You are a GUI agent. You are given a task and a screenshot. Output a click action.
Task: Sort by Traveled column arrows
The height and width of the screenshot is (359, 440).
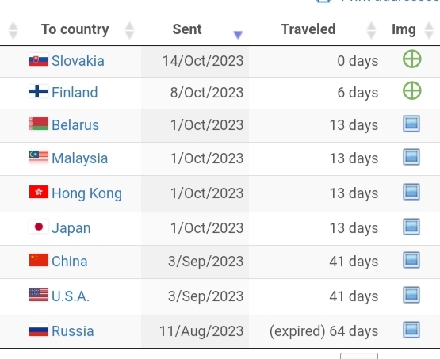tap(371, 30)
